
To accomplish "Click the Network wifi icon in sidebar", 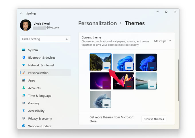I will (24, 65).
